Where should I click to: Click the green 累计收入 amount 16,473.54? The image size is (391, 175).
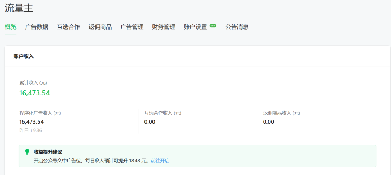[x=34, y=93]
